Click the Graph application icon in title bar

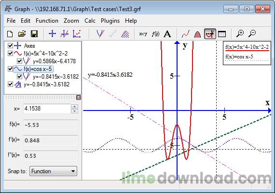pos(8,9)
